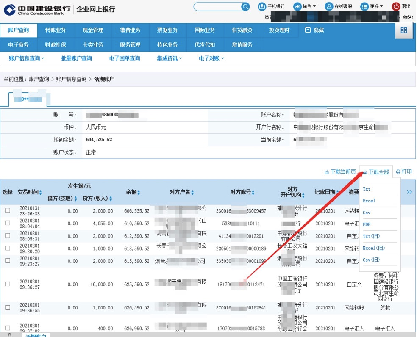Image resolution: width=417 pixels, height=337 pixels.
Task: Choose Txt download format
Action: tap(367, 189)
